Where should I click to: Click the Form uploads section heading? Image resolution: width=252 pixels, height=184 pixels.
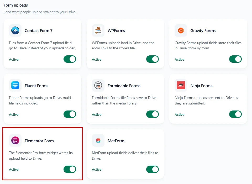[x=16, y=5]
